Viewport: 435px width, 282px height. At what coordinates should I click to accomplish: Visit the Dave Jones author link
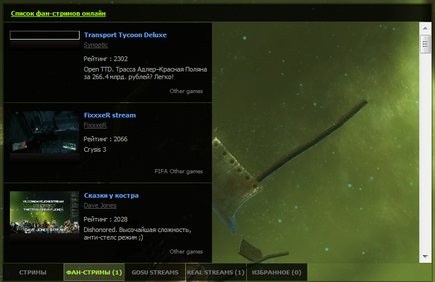point(100,206)
